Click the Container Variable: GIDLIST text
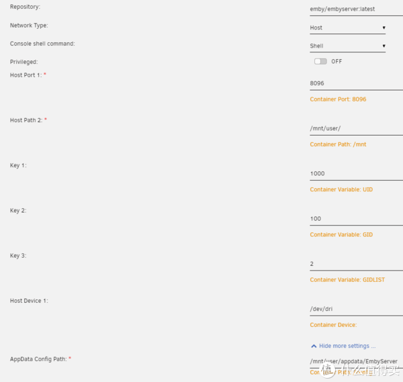The height and width of the screenshot is (382, 403). tap(347, 279)
